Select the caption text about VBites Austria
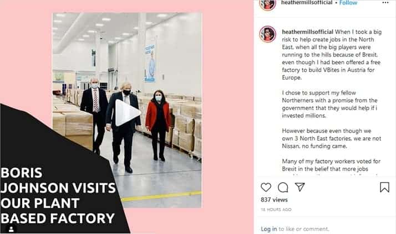 331,55
